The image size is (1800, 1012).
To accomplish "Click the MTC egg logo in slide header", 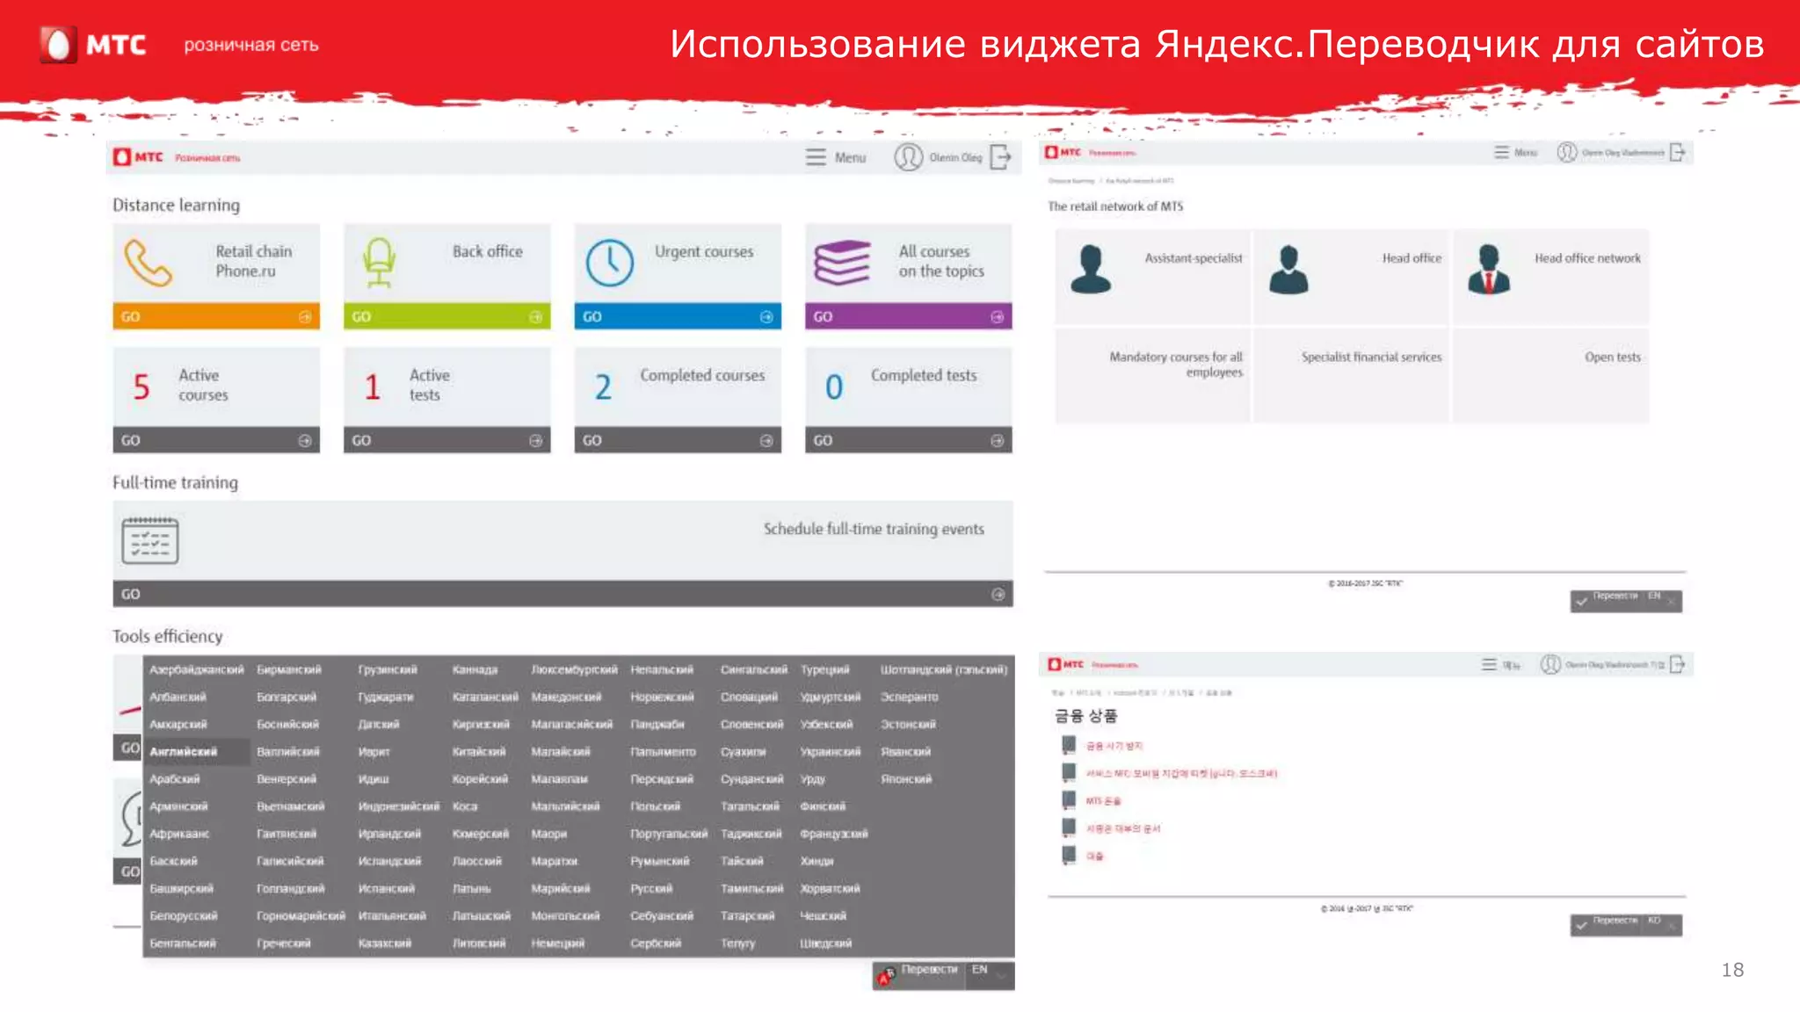I will coord(58,44).
